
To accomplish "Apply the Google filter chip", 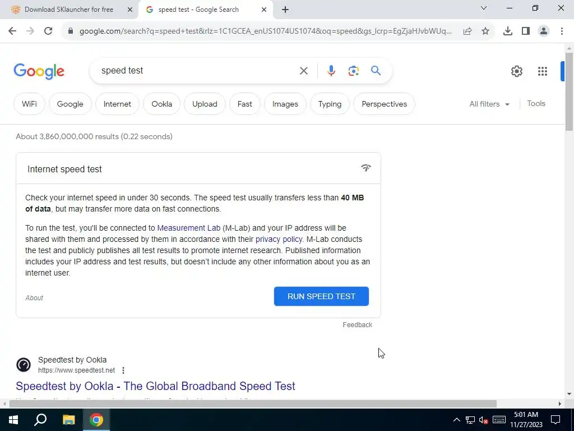I will point(70,104).
